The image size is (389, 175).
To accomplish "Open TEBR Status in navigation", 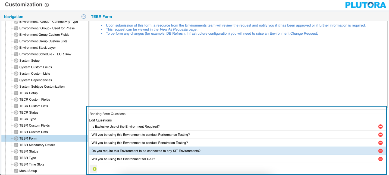I will tap(29, 151).
